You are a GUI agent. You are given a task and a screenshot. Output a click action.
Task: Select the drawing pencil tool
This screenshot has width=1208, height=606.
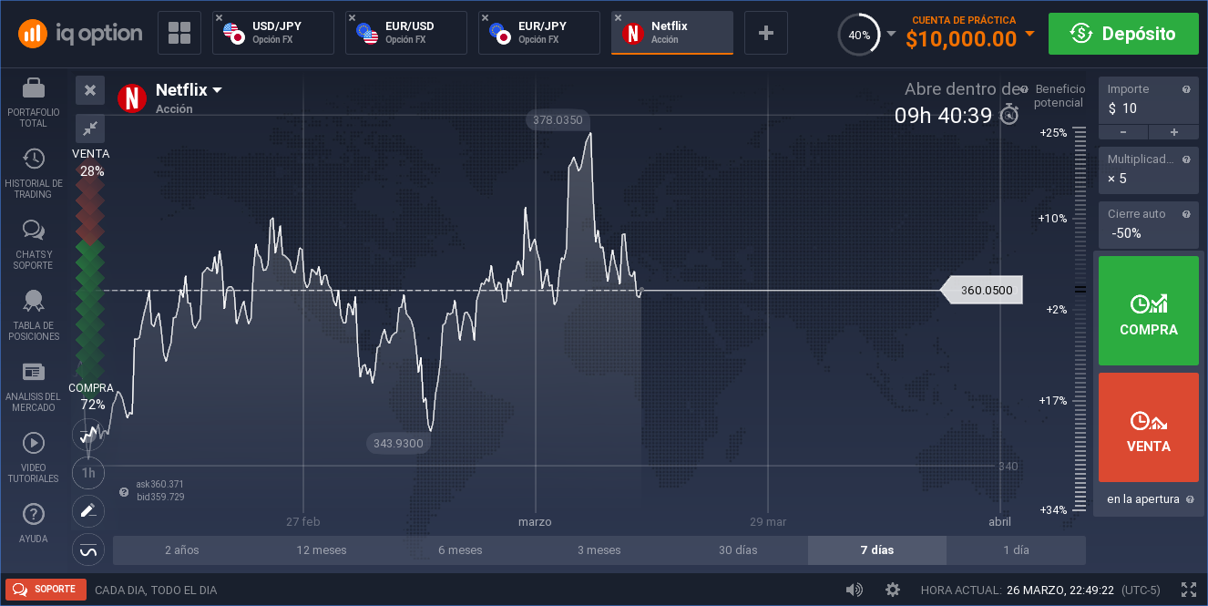pos(88,511)
